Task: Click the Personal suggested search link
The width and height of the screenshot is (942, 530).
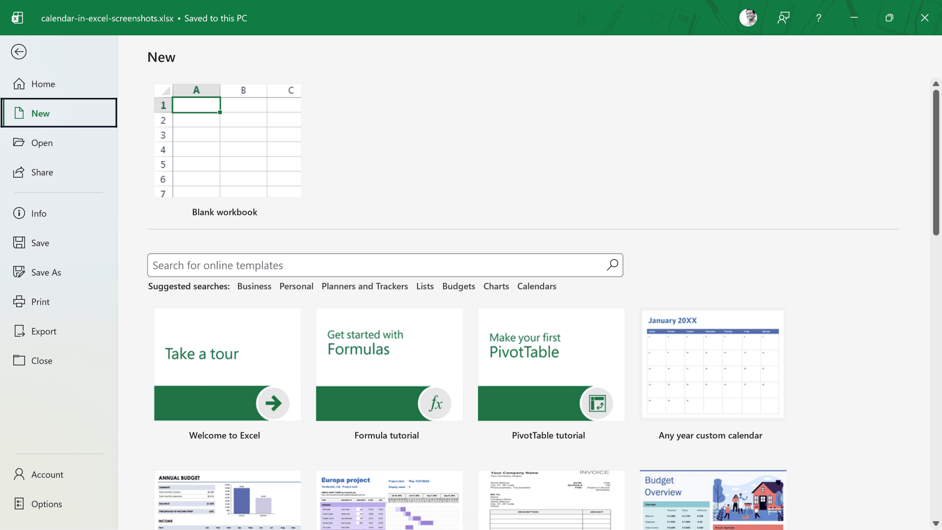Action: [296, 286]
